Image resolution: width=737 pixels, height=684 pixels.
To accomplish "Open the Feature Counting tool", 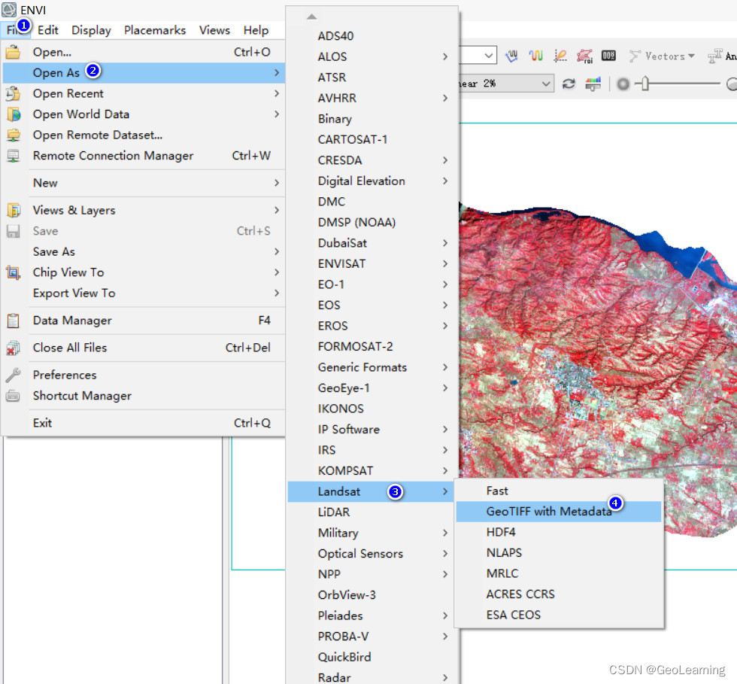I will click(608, 56).
